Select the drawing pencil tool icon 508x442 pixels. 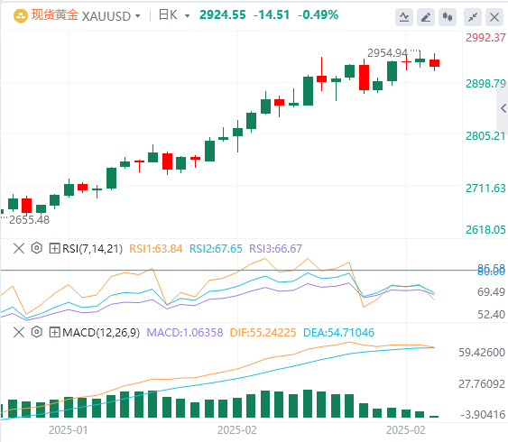[426, 17]
